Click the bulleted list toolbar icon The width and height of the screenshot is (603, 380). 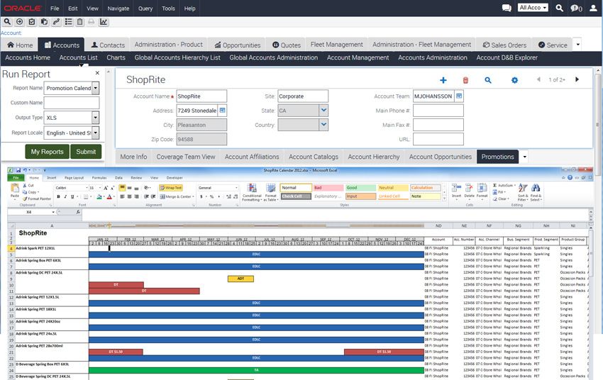(68, 22)
